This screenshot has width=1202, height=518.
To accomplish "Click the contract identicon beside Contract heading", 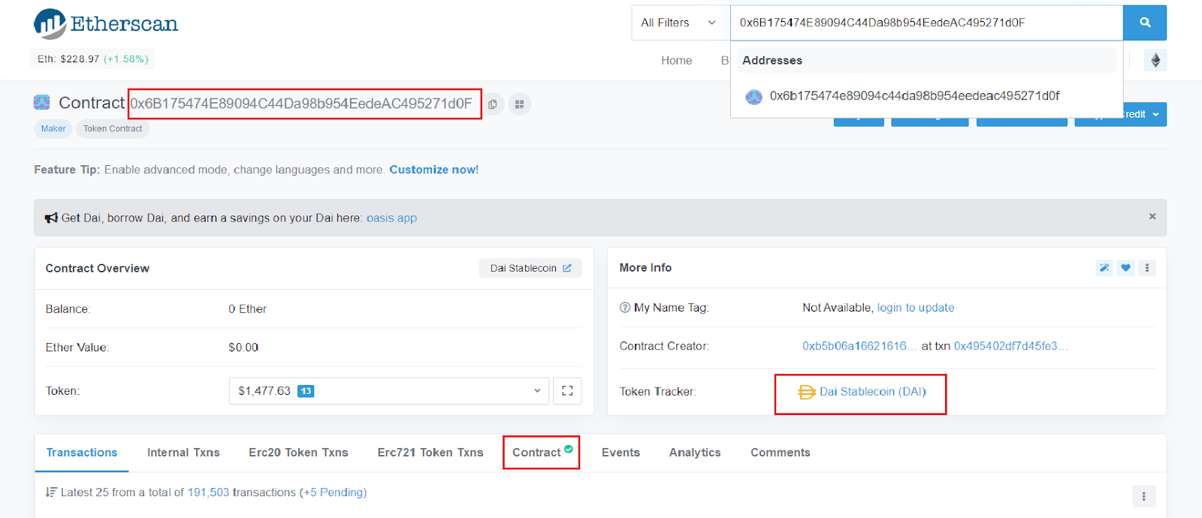I will 42,102.
